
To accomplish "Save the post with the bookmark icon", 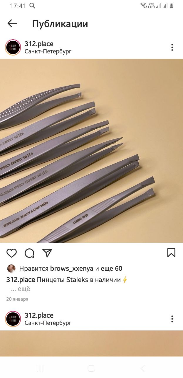I will point(171,253).
